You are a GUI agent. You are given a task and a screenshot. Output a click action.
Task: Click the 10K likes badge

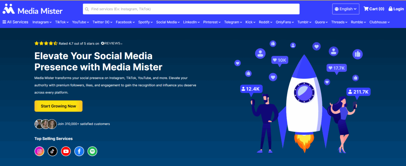[x=280, y=60]
